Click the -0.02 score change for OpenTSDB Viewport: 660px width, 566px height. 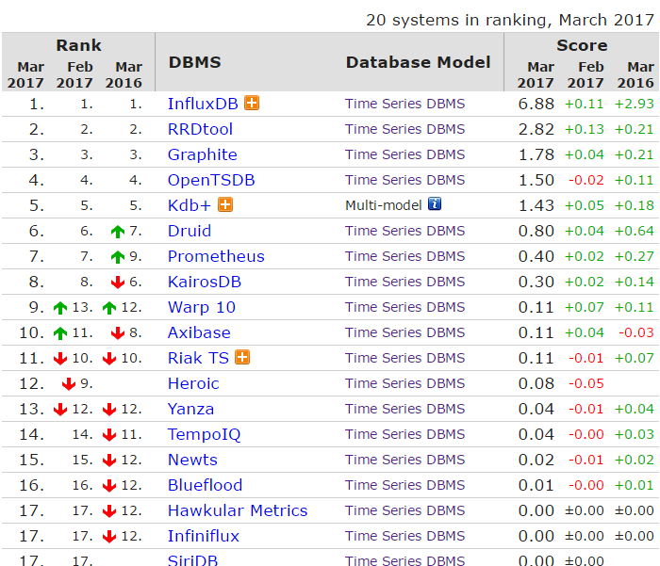[586, 180]
